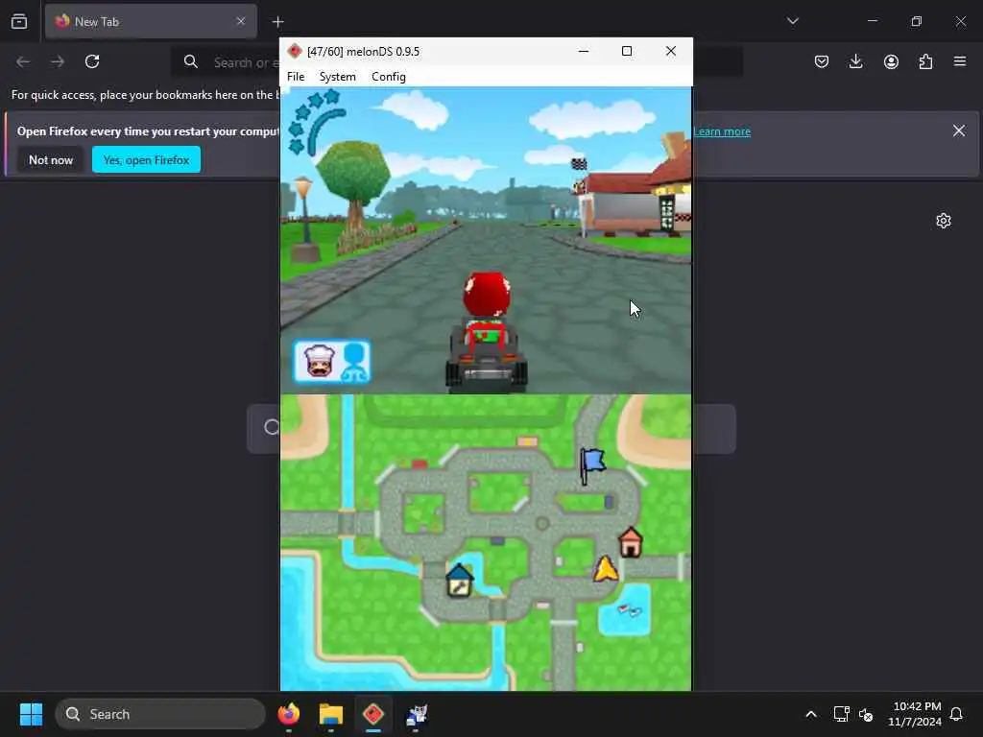This screenshot has height=737, width=983.
Task: Open the Learn more link
Action: 722,131
